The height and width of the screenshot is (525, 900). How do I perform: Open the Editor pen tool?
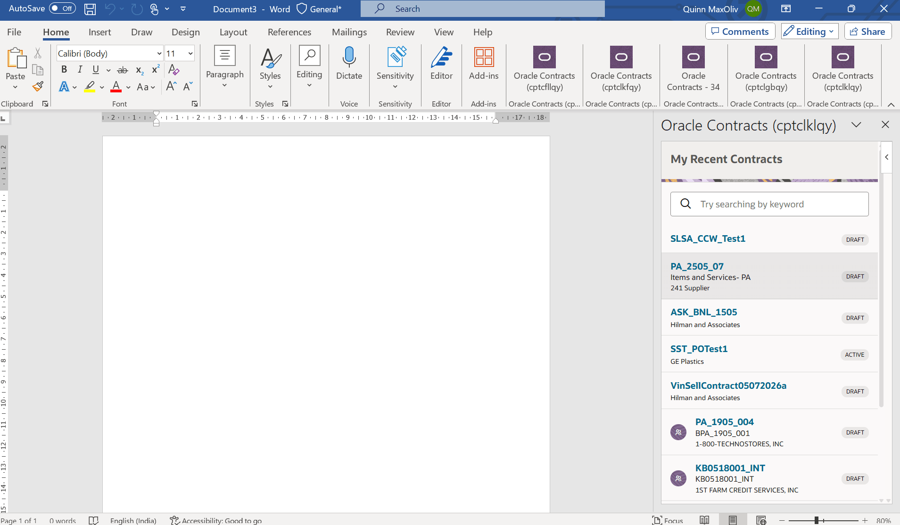441,64
